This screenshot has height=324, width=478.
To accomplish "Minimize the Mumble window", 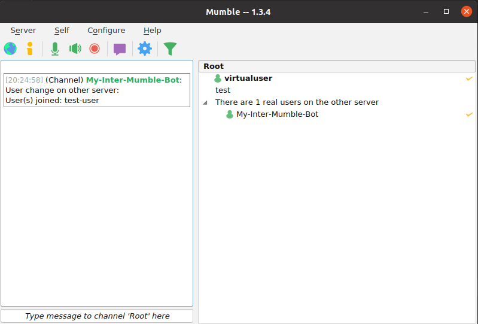I will (x=426, y=12).
